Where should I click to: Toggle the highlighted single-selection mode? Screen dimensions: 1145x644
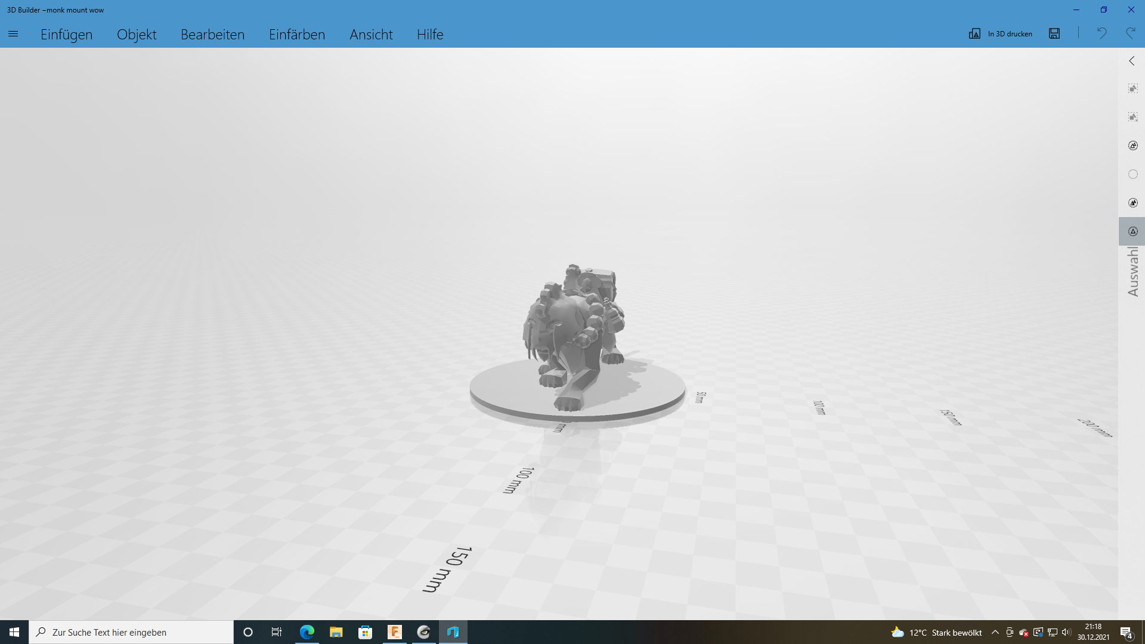coord(1132,231)
